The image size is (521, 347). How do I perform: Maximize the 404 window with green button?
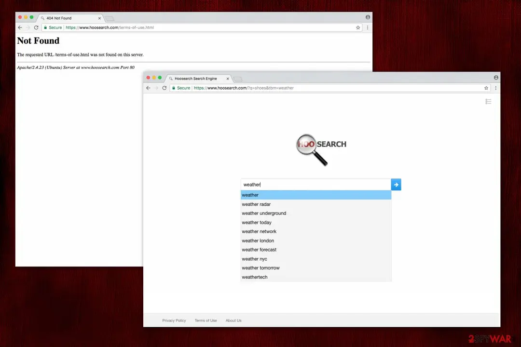click(31, 17)
